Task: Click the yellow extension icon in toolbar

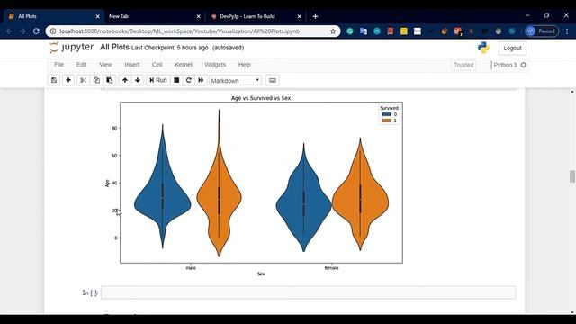Action: 404,31
